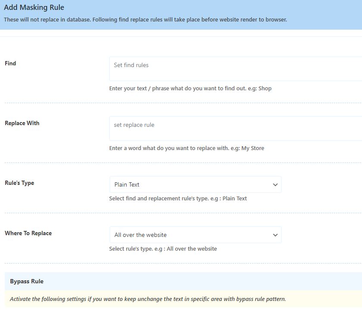Click the Replace With text area
Screen dimensions: 362x316
pyautogui.click(x=235, y=129)
